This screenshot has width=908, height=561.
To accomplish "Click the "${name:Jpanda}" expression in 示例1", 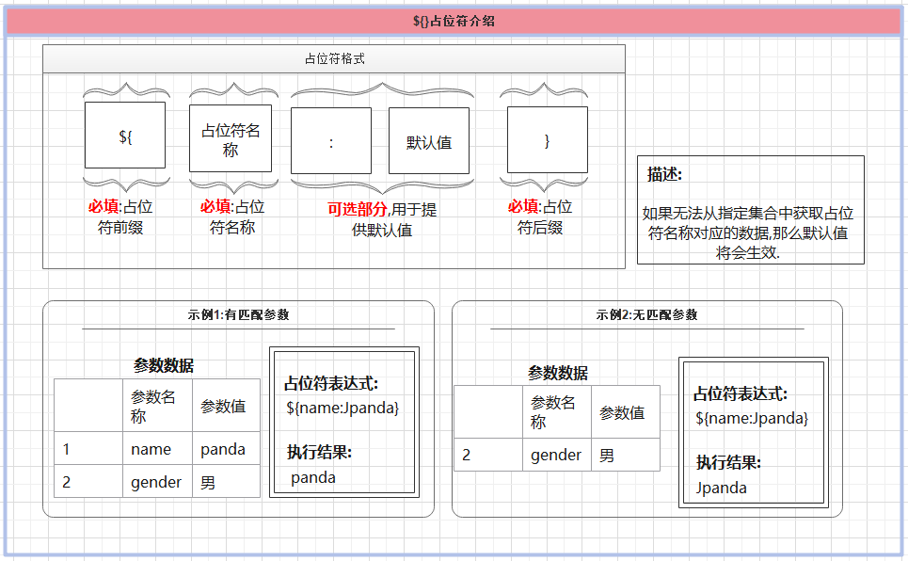I will 342,408.
